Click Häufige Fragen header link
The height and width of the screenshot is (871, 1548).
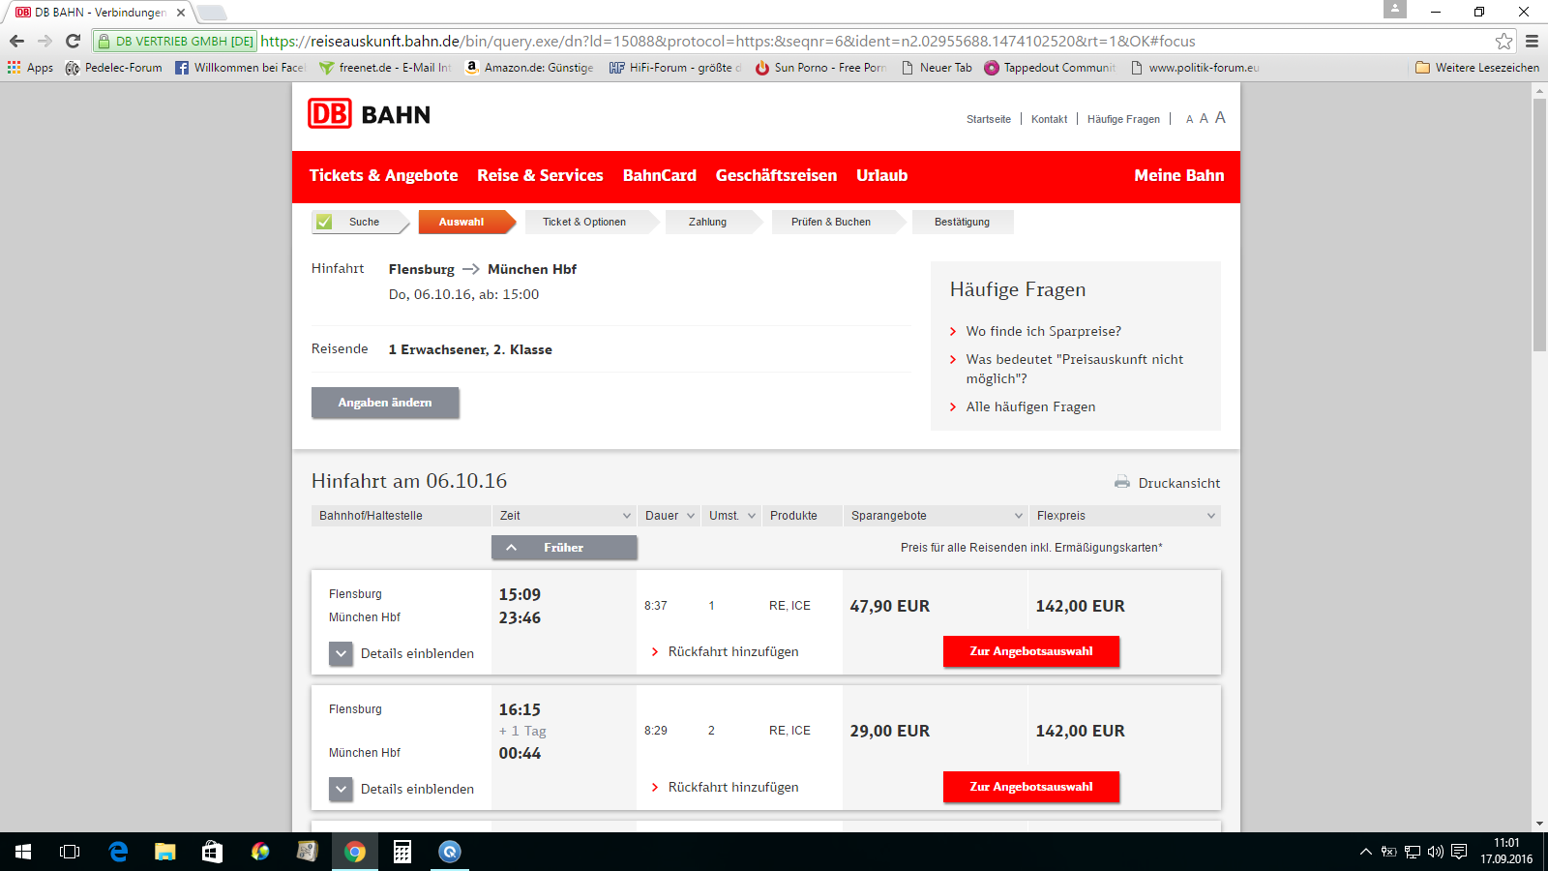click(1123, 120)
